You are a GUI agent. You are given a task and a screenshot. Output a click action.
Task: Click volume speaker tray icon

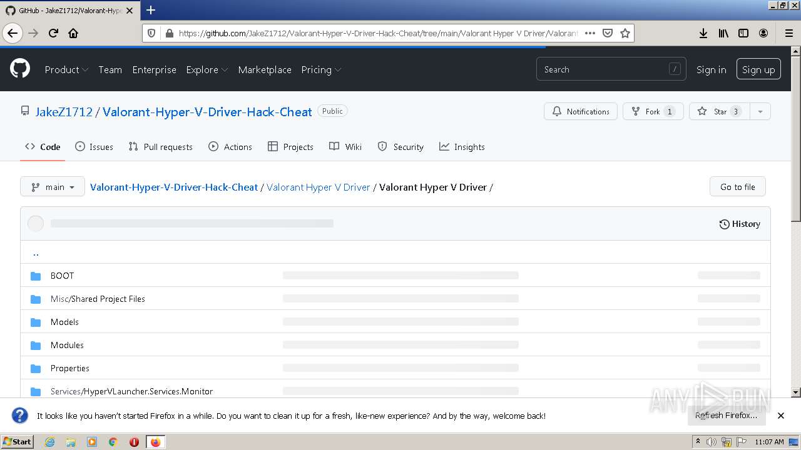[712, 442]
